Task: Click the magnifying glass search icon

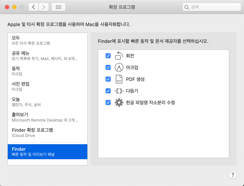Action: [x=187, y=7]
